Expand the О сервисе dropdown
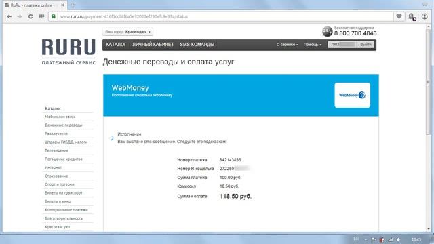 [287, 45]
